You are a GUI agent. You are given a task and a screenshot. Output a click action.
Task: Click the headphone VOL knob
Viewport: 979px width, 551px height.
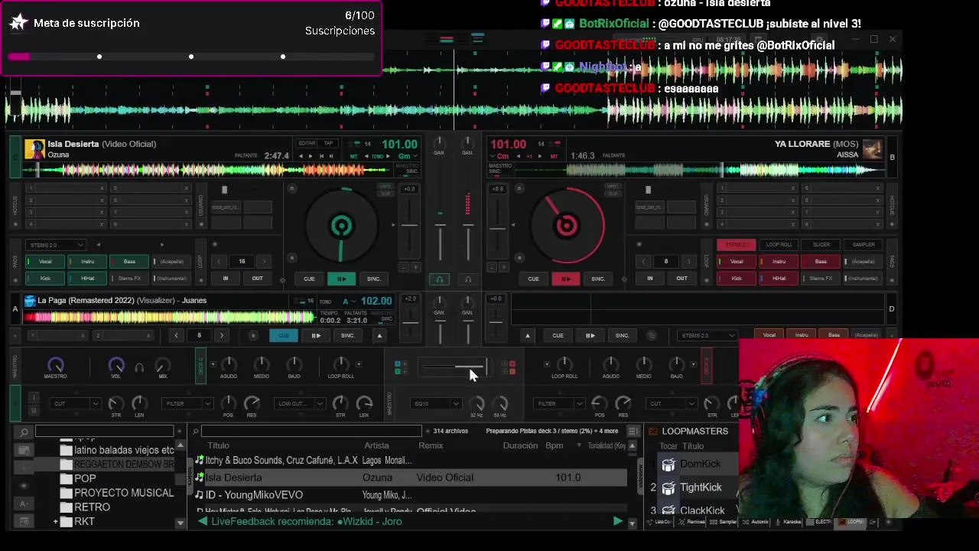(116, 365)
